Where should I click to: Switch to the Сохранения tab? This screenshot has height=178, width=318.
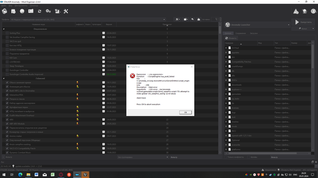point(240,33)
